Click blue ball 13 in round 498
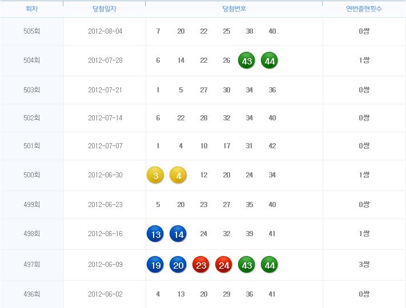 (155, 234)
